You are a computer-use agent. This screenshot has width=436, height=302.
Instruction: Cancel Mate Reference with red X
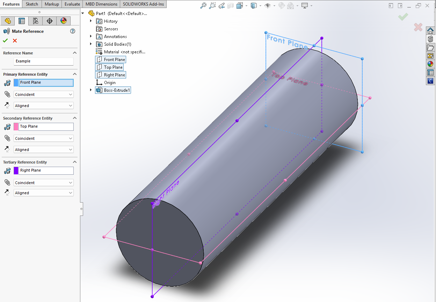(x=15, y=40)
